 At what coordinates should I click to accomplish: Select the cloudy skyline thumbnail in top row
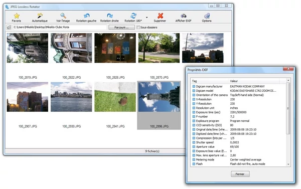203,48
